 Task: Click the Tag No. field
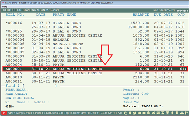(x=131, y=98)
